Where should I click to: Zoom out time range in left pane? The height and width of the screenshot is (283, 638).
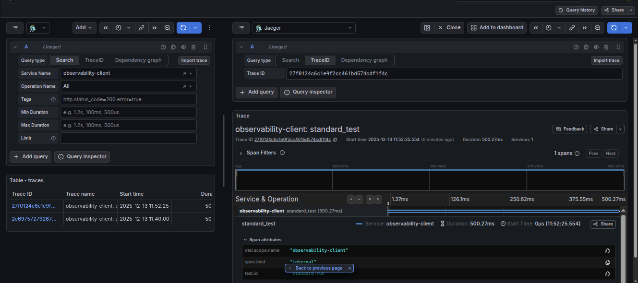coord(168,28)
